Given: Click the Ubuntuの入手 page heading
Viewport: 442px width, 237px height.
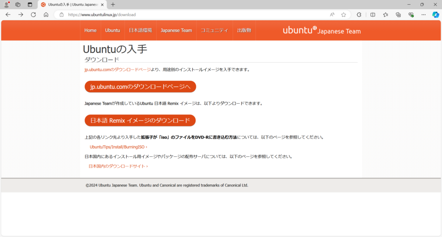Looking at the screenshot, I should click(115, 49).
